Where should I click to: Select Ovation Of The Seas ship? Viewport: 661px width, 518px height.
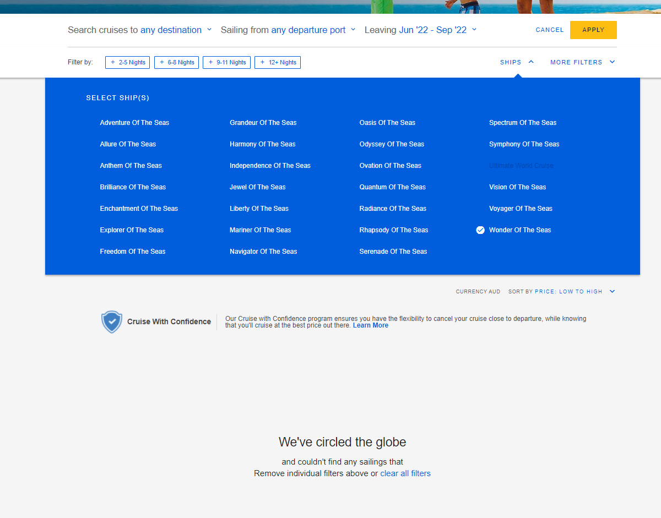(391, 166)
